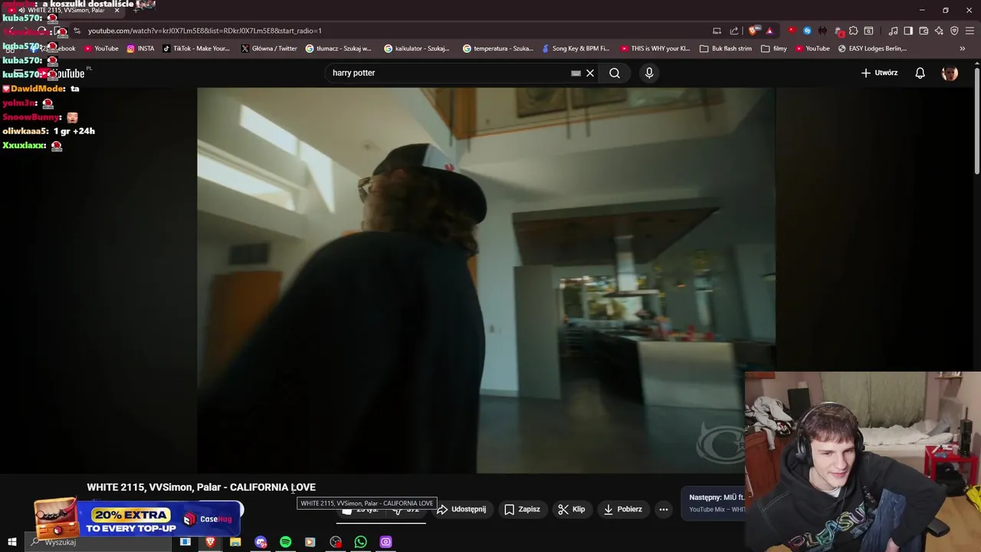Open the YouTube account avatar menu

coord(950,73)
